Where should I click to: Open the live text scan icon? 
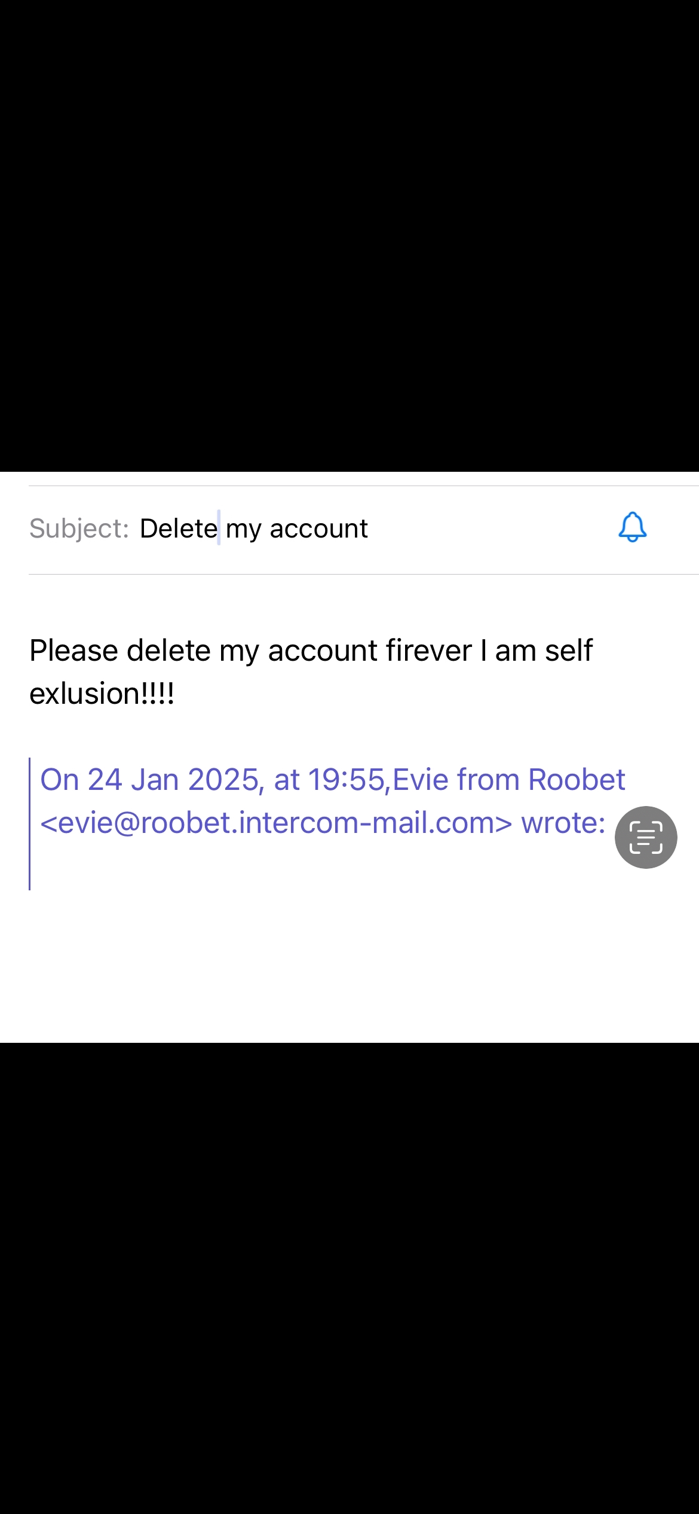[x=646, y=837]
